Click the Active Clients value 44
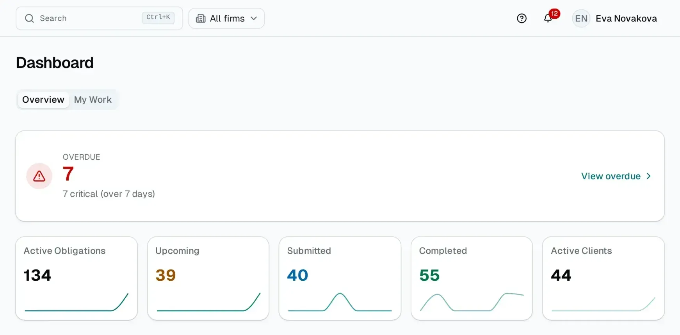 [561, 275]
